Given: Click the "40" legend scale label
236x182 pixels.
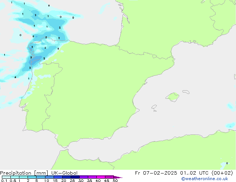Looking at the screenshot, I should [x=98, y=181].
